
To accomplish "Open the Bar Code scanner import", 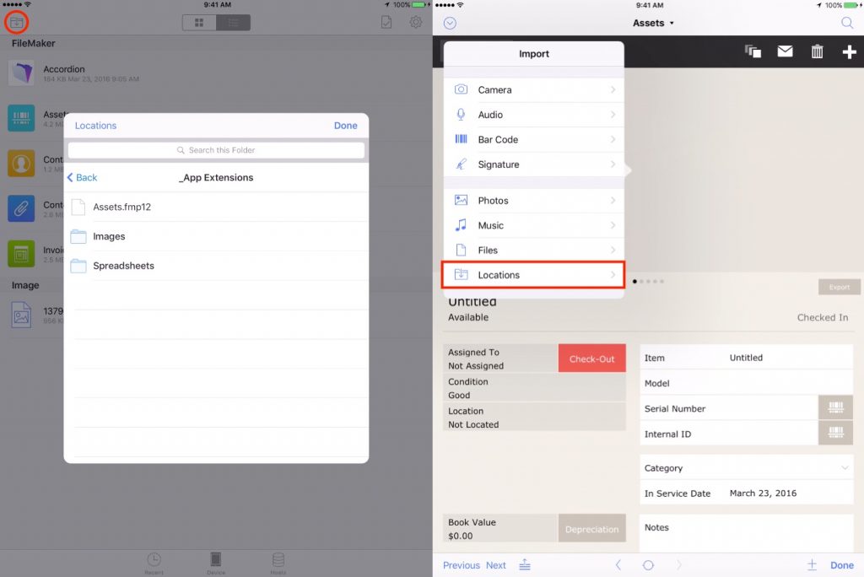I will click(496, 139).
